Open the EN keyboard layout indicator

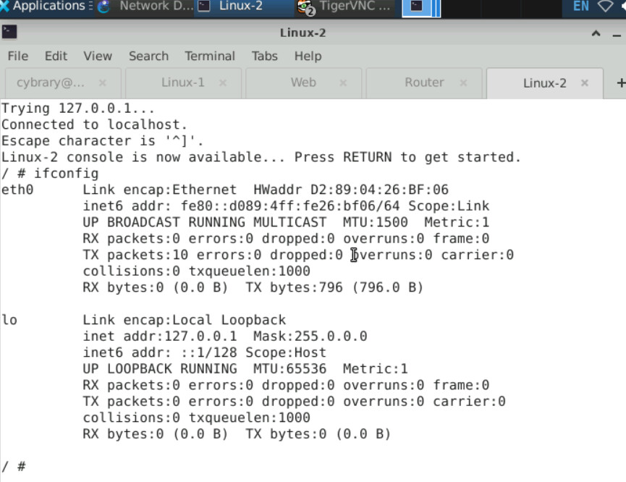click(580, 7)
